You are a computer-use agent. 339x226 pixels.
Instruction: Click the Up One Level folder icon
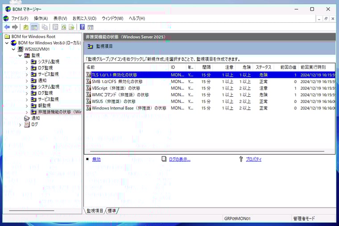tap(26, 27)
